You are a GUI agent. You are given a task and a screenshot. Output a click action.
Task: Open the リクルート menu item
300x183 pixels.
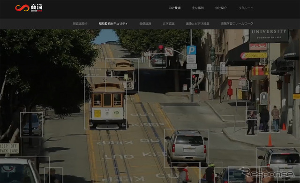(246, 8)
